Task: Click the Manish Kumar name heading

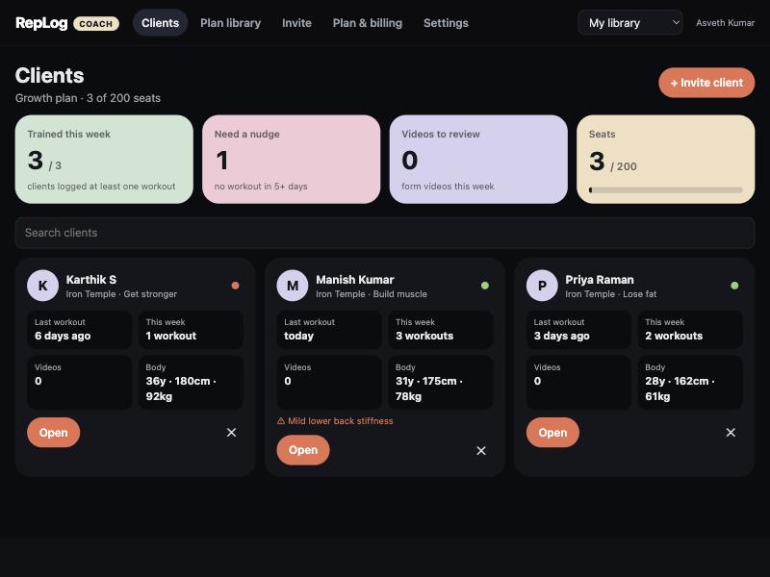Action: point(354,280)
